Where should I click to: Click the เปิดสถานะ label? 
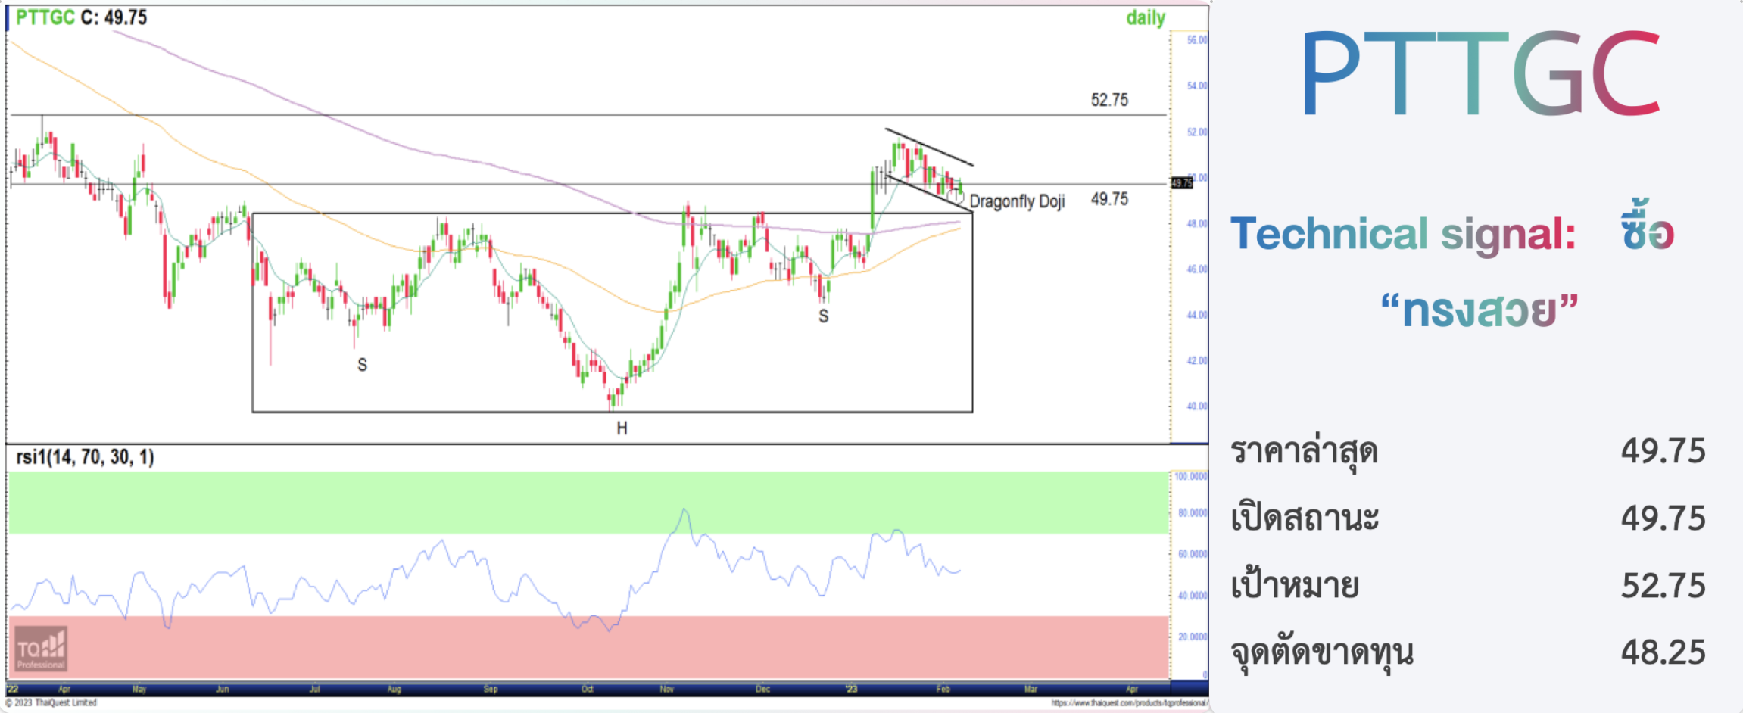pos(1305,518)
